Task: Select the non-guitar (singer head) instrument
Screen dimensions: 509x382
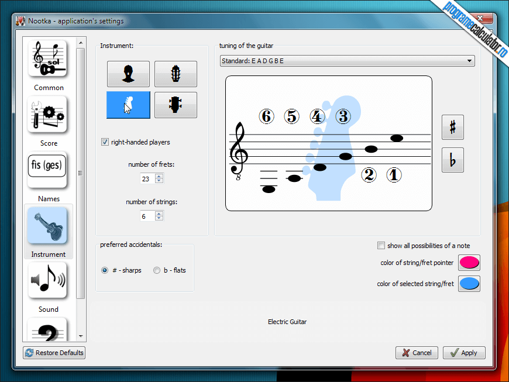Action: (x=128, y=74)
